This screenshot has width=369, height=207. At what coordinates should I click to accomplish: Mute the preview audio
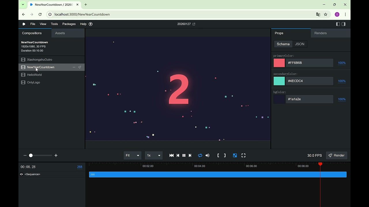208,156
